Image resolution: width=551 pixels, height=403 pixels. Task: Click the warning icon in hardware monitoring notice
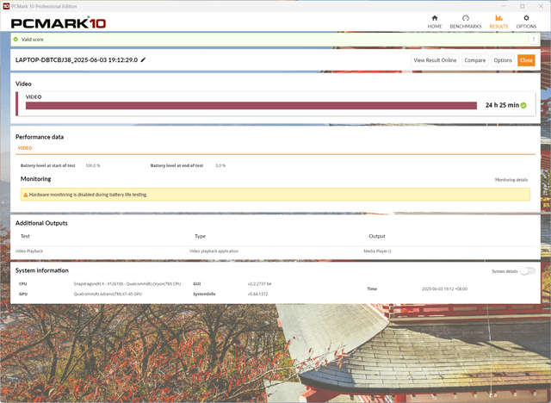[25, 195]
